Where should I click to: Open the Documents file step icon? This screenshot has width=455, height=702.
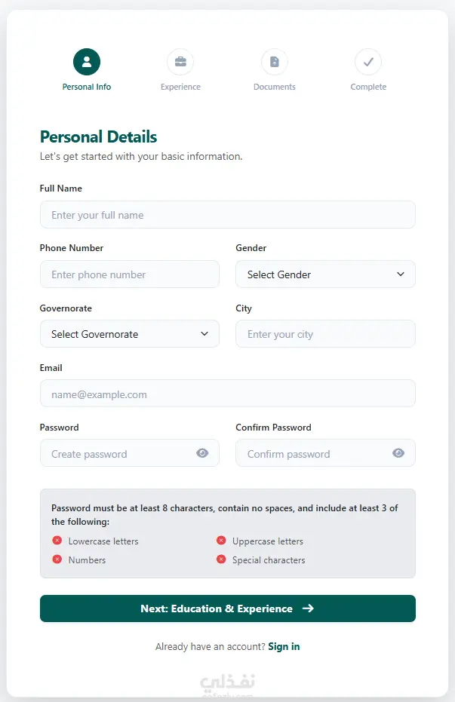(x=275, y=62)
